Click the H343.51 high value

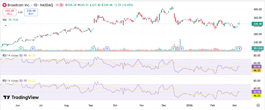coord(83,5)
